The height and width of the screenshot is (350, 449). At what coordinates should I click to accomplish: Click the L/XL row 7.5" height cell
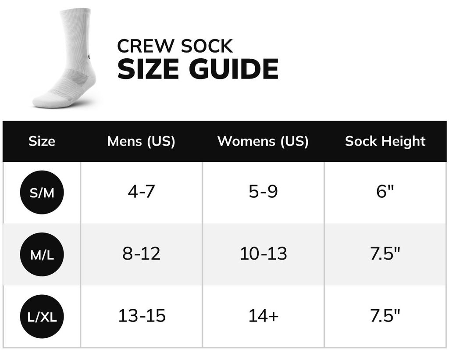click(x=385, y=316)
